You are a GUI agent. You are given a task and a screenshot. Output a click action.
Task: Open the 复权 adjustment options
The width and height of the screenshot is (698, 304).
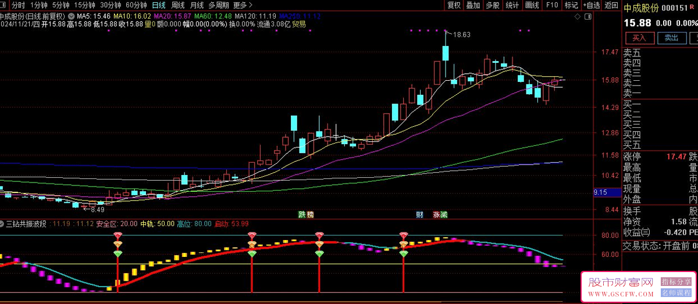[454, 5]
